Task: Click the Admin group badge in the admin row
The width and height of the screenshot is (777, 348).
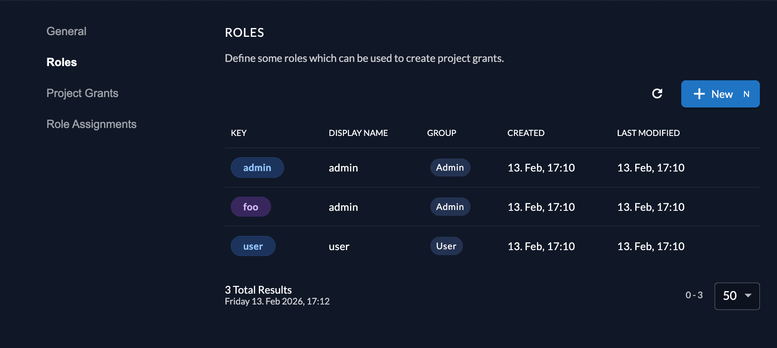Action: tap(450, 167)
